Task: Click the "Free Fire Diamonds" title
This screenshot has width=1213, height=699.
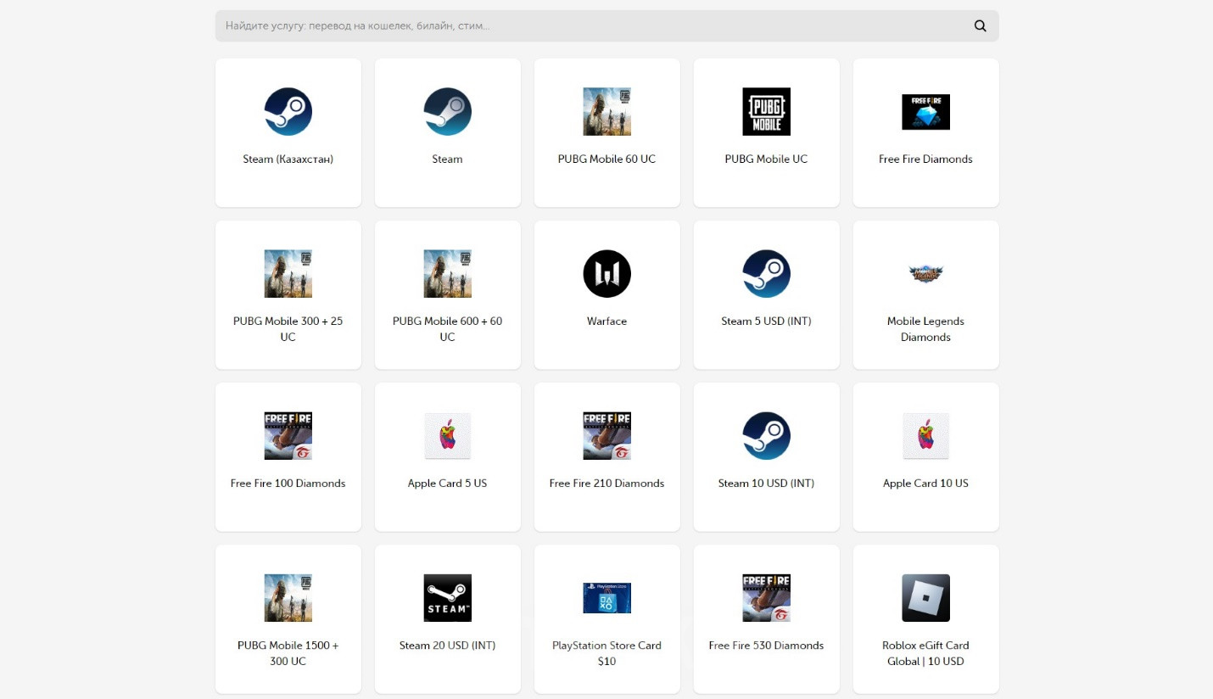Action: (926, 159)
